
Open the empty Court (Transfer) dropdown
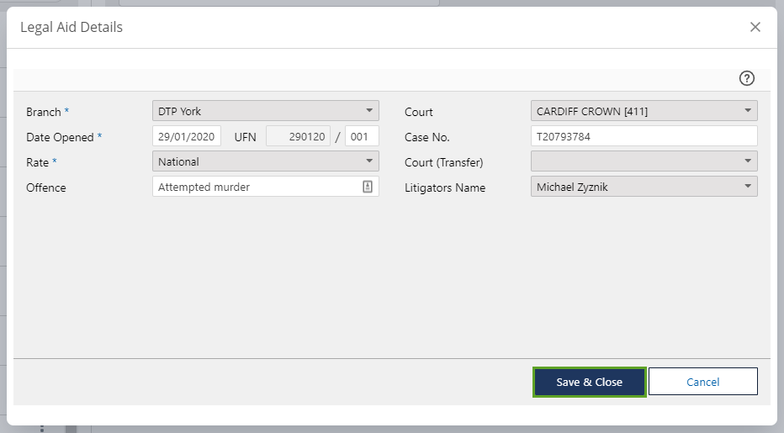click(x=644, y=161)
